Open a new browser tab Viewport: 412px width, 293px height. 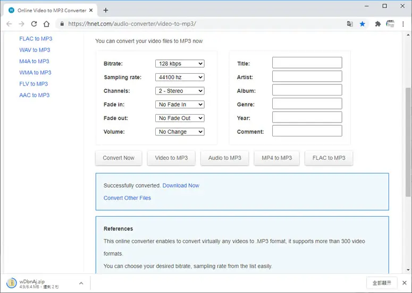[106, 10]
